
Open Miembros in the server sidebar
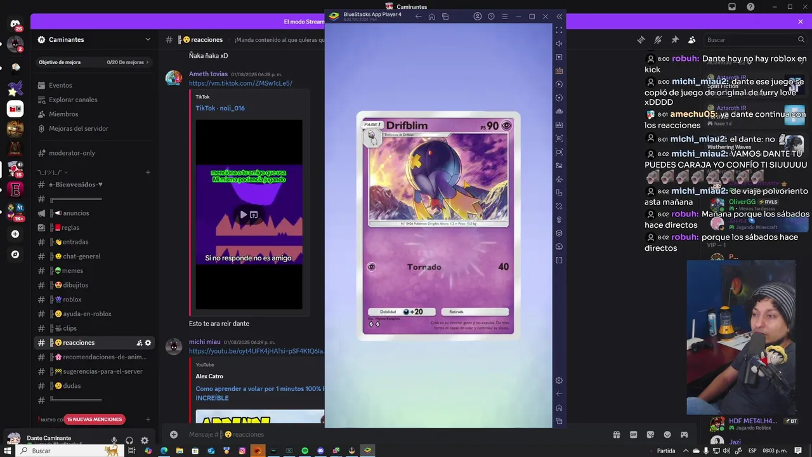pyautogui.click(x=94, y=114)
